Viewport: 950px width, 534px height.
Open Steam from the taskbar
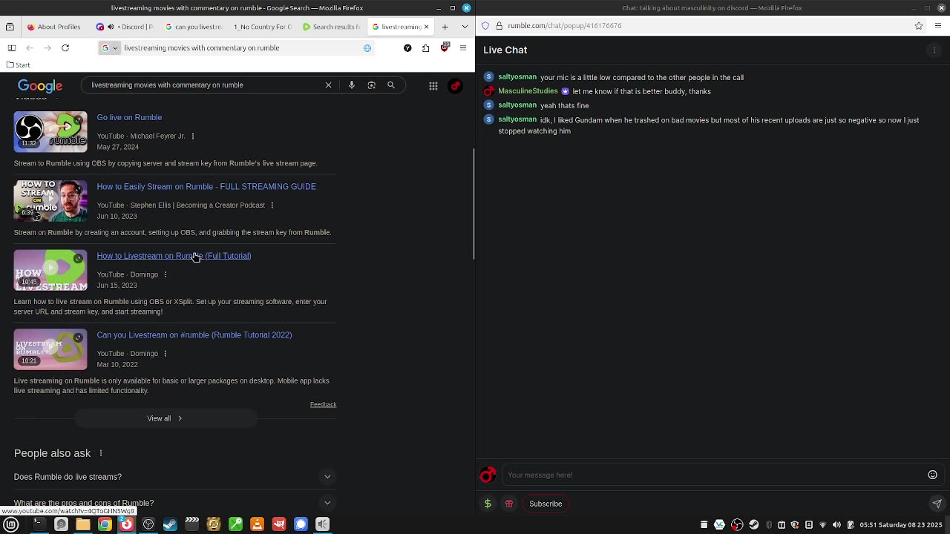point(170,524)
